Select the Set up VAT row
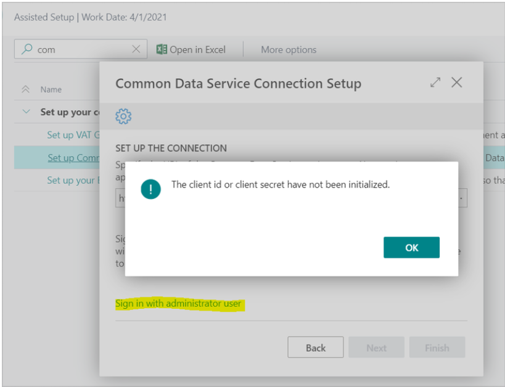 pyautogui.click(x=71, y=135)
